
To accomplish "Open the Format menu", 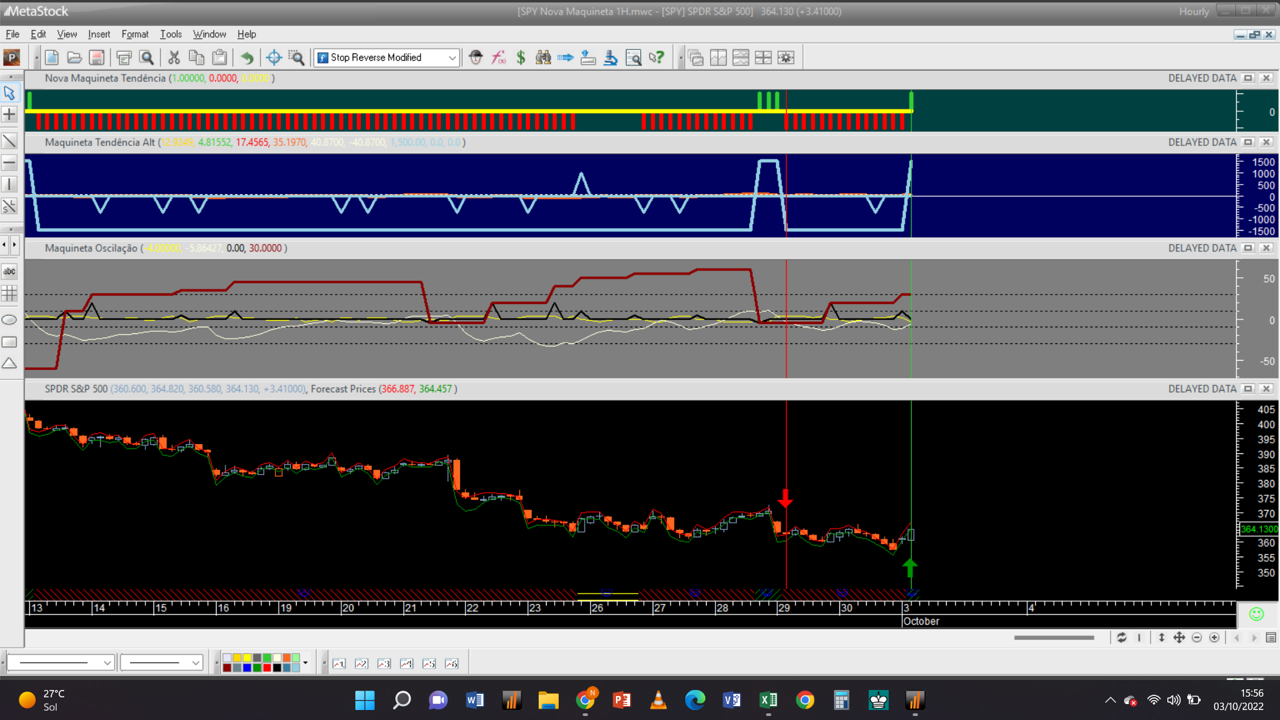I will pos(135,34).
